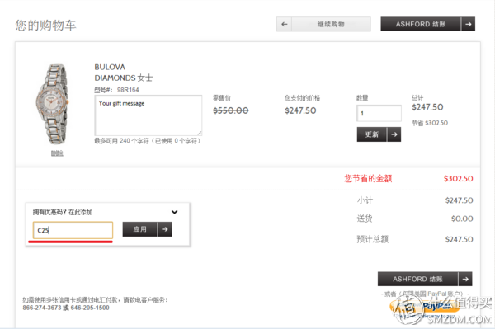Click the arrow next to the 更新 button
The width and height of the screenshot is (495, 329).
point(394,134)
